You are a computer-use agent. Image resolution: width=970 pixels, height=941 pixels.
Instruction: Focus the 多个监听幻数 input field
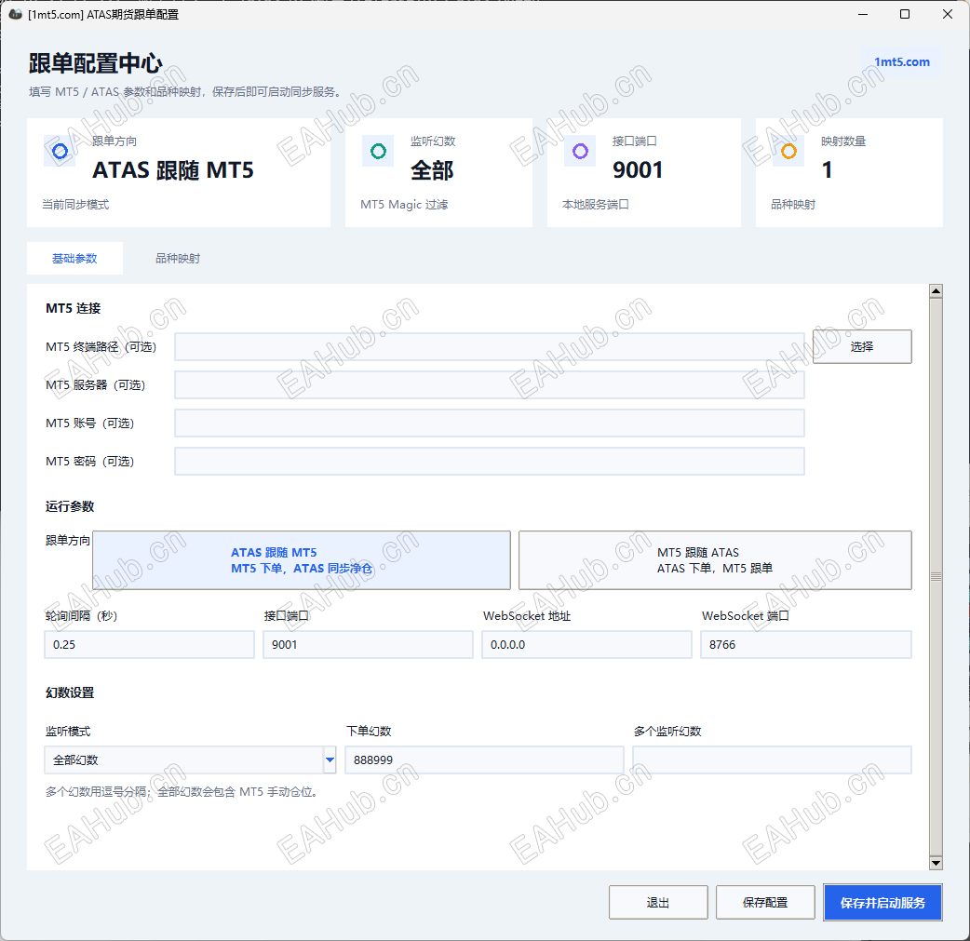point(772,760)
